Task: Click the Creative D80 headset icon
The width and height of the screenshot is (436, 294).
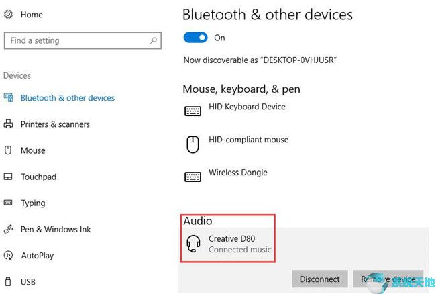Action: tap(193, 244)
